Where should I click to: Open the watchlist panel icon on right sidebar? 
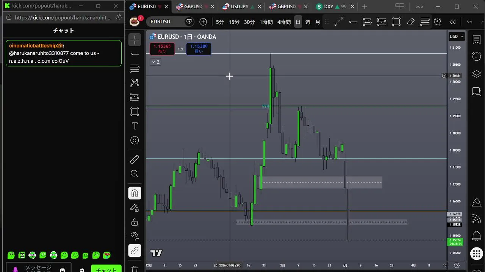click(477, 39)
